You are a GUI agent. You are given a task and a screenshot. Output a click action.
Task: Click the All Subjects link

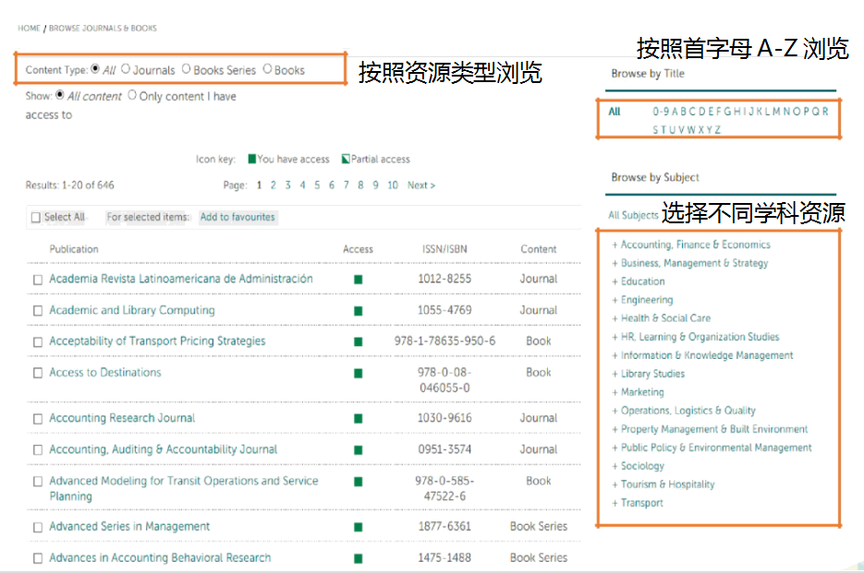[633, 215]
